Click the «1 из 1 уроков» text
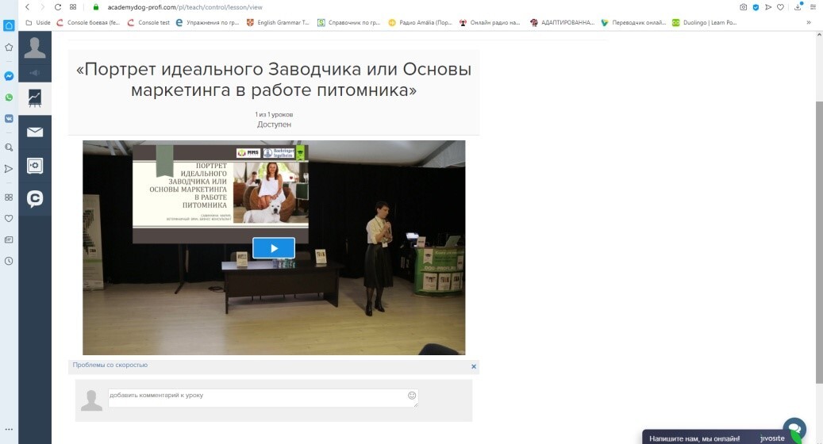This screenshot has height=444, width=823. [274, 114]
